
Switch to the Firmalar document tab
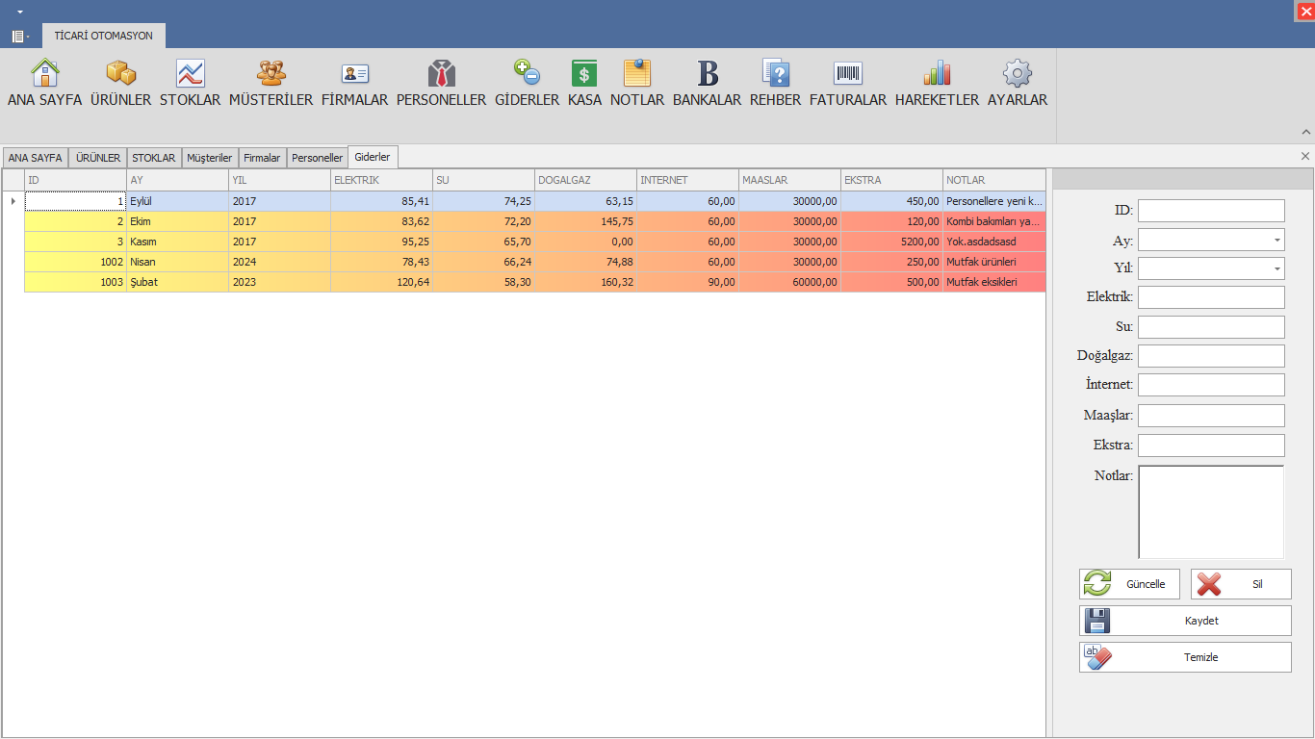point(262,158)
